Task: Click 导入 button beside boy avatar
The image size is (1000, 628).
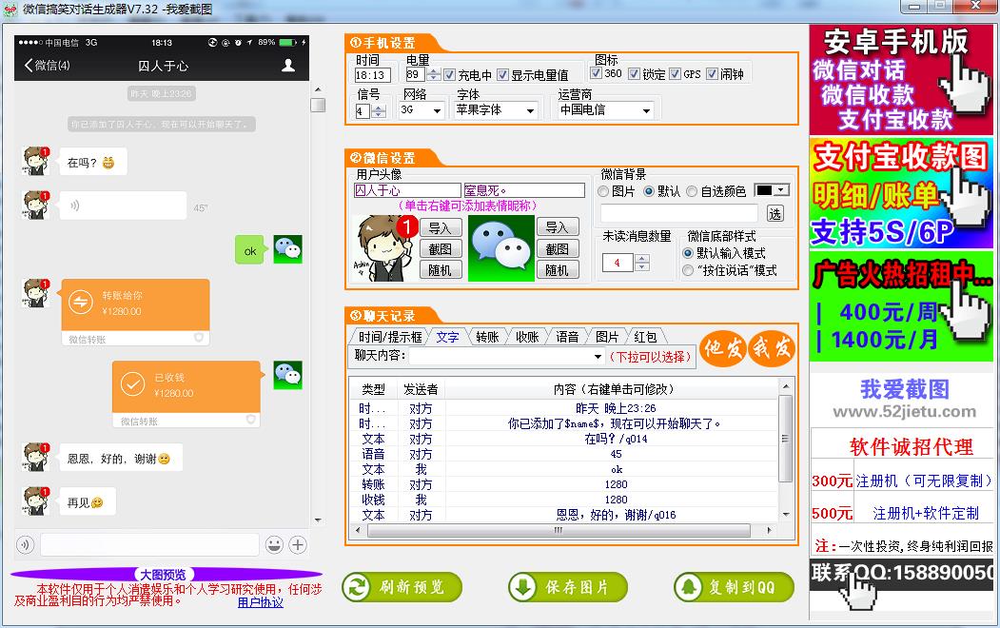Action: pyautogui.click(x=440, y=227)
